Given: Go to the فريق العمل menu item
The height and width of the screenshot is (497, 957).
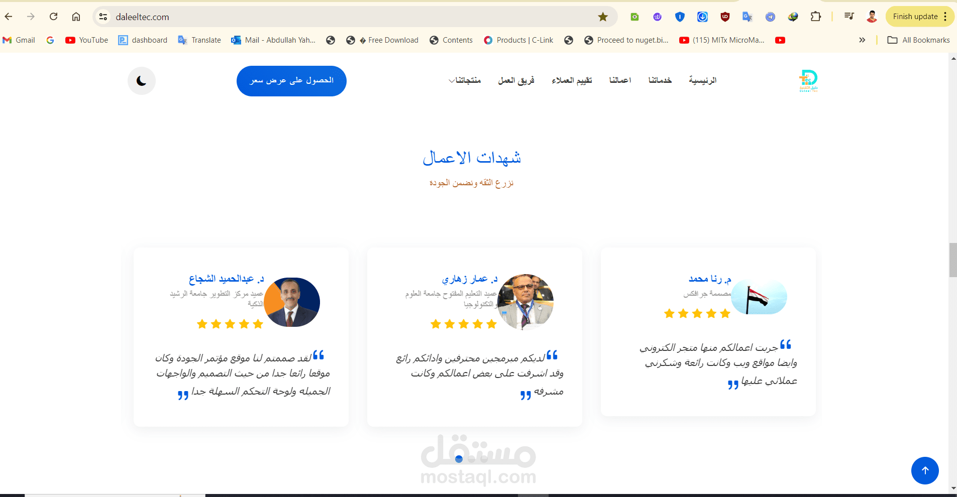Looking at the screenshot, I should 516,80.
